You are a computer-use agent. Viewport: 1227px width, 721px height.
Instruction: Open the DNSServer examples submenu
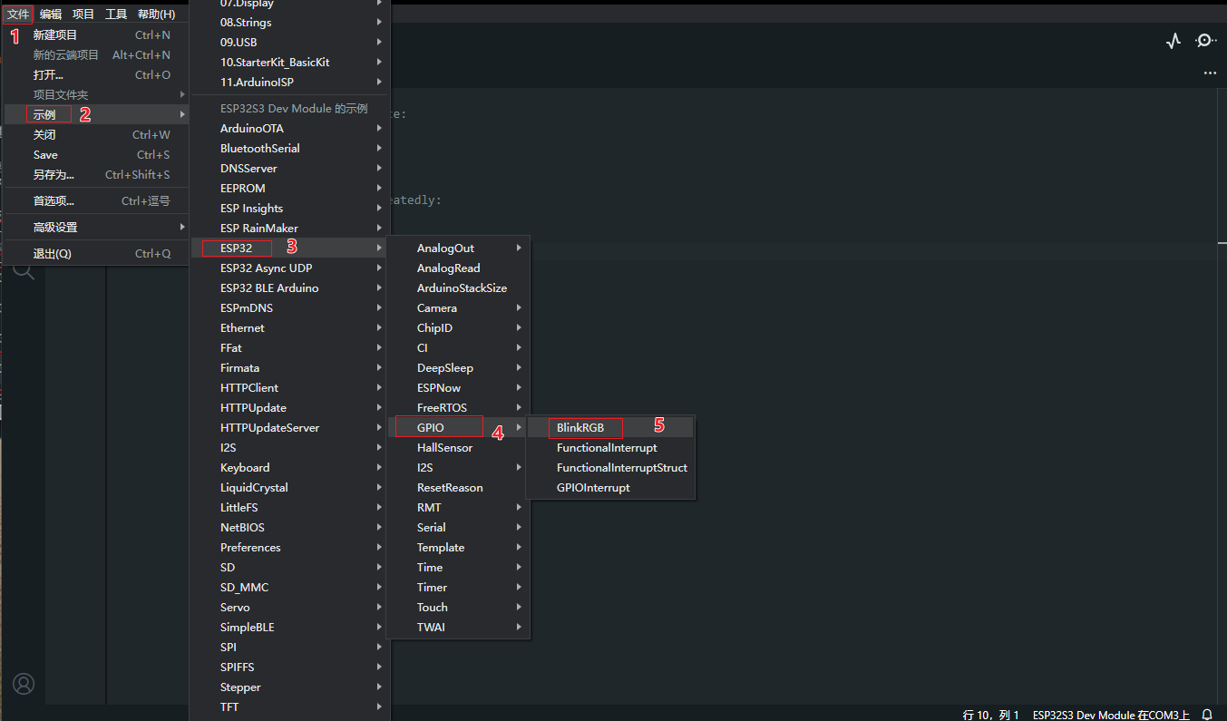[289, 169]
